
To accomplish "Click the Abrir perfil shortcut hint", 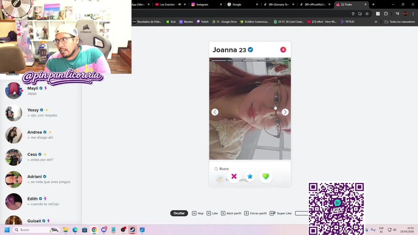I will tap(231, 213).
